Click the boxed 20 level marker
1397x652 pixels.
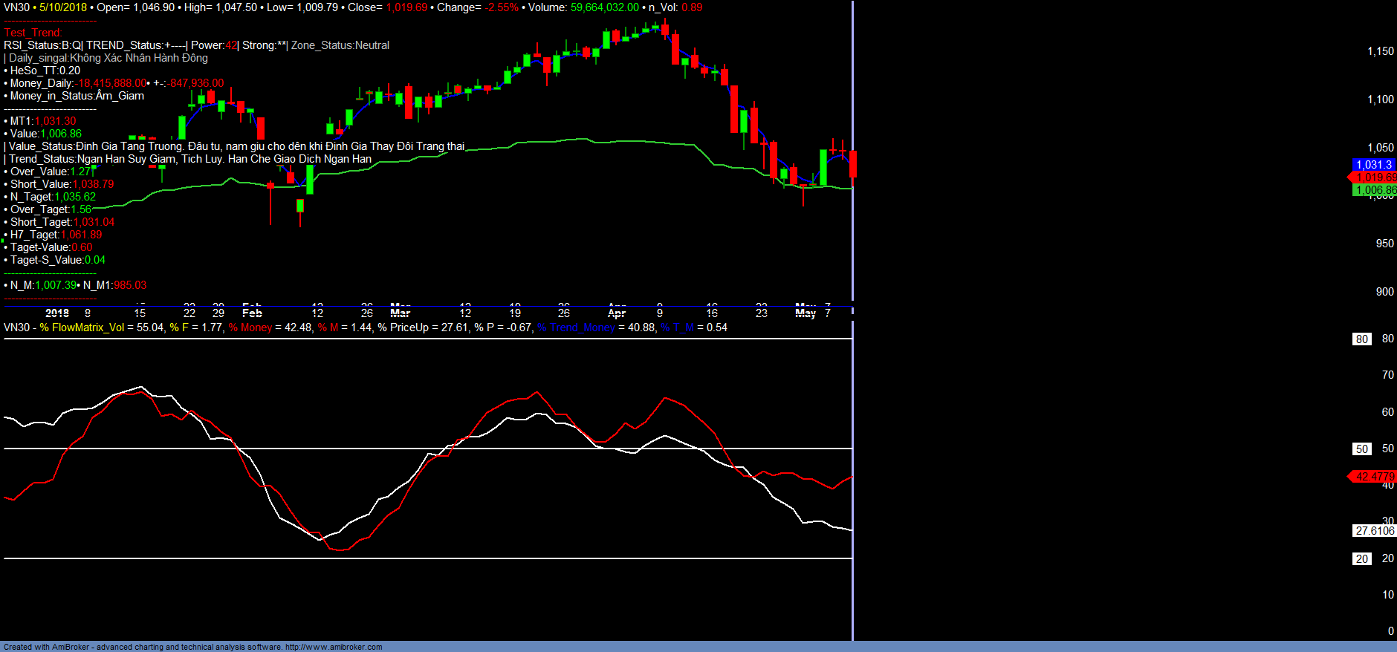pos(1361,559)
